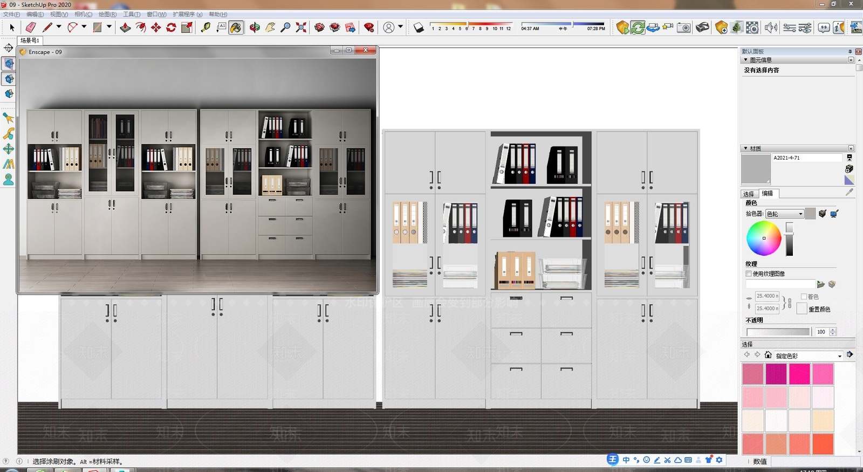The height and width of the screenshot is (472, 863).
Task: Select the Move tool
Action: (156, 28)
